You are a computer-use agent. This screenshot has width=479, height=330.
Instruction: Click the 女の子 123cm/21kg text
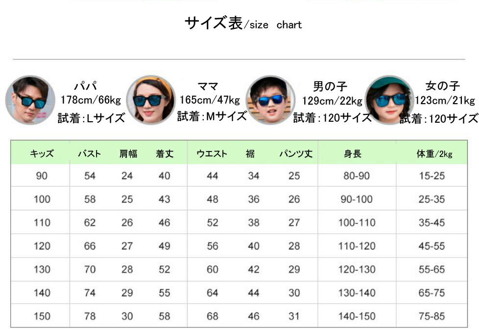point(445,101)
